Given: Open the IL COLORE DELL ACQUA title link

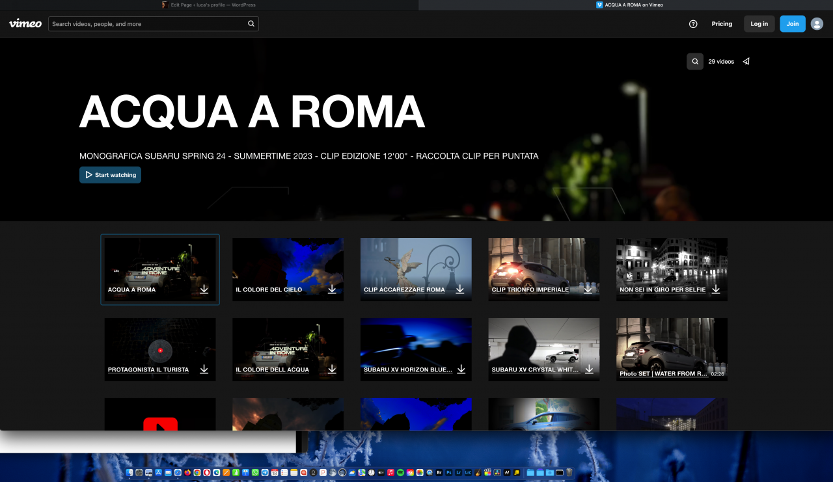Looking at the screenshot, I should [272, 369].
